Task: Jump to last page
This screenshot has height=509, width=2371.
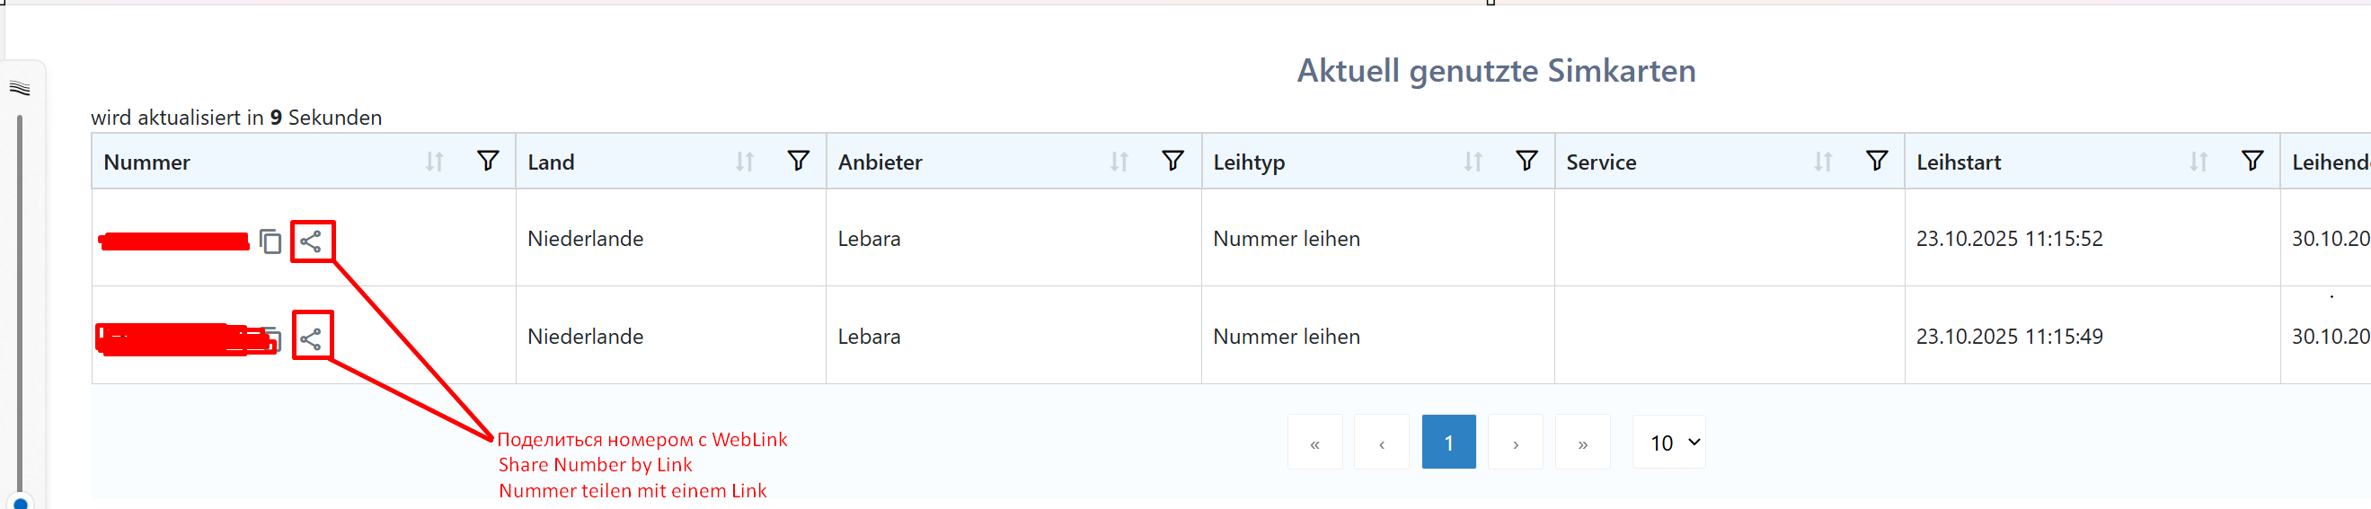Action: 1582,443
